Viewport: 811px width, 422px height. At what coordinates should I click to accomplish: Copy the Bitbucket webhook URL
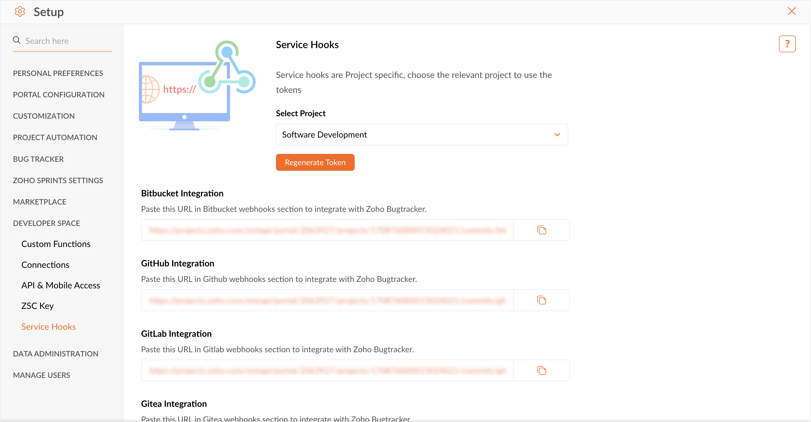point(541,230)
